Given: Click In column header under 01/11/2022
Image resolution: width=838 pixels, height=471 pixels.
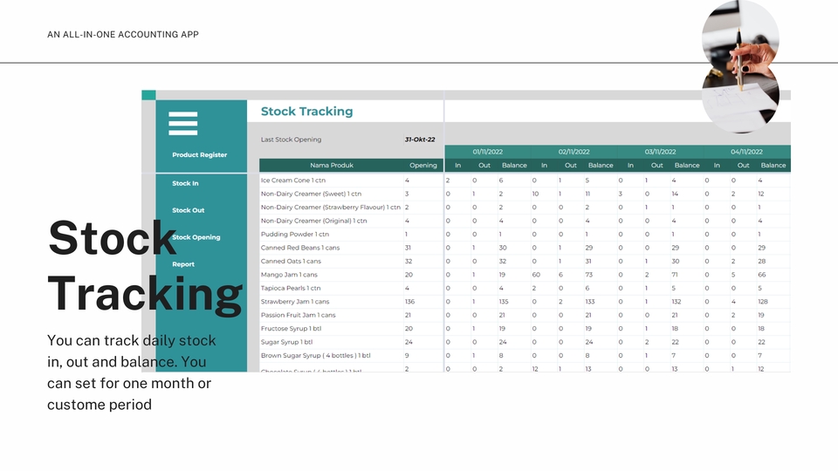Looking at the screenshot, I should [457, 166].
